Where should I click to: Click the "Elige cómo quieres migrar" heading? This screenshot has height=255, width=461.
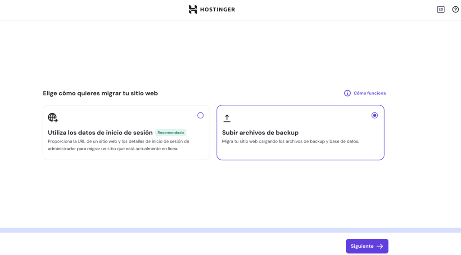[x=100, y=94]
